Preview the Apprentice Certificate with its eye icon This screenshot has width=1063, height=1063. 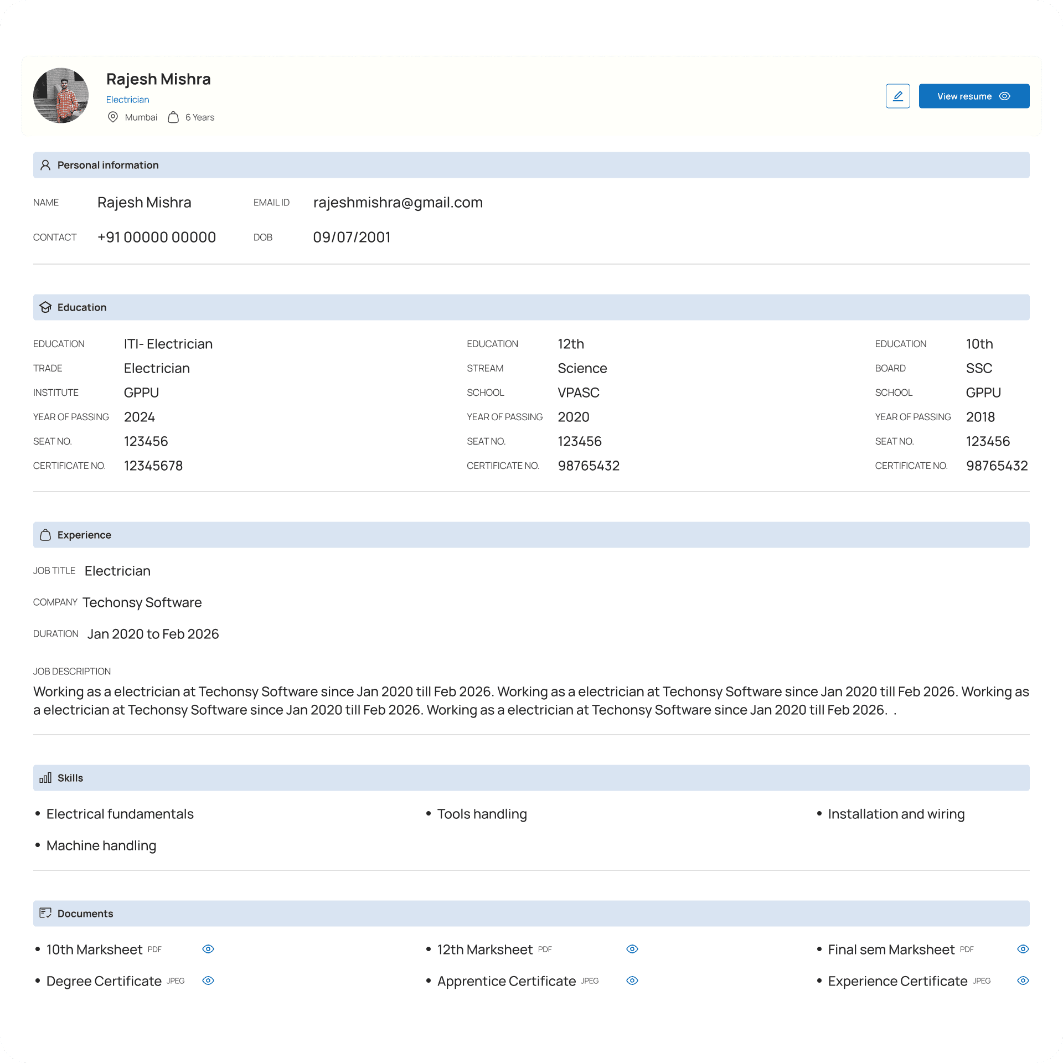[632, 981]
